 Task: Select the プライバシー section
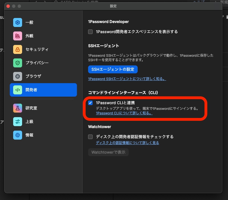point(43,63)
